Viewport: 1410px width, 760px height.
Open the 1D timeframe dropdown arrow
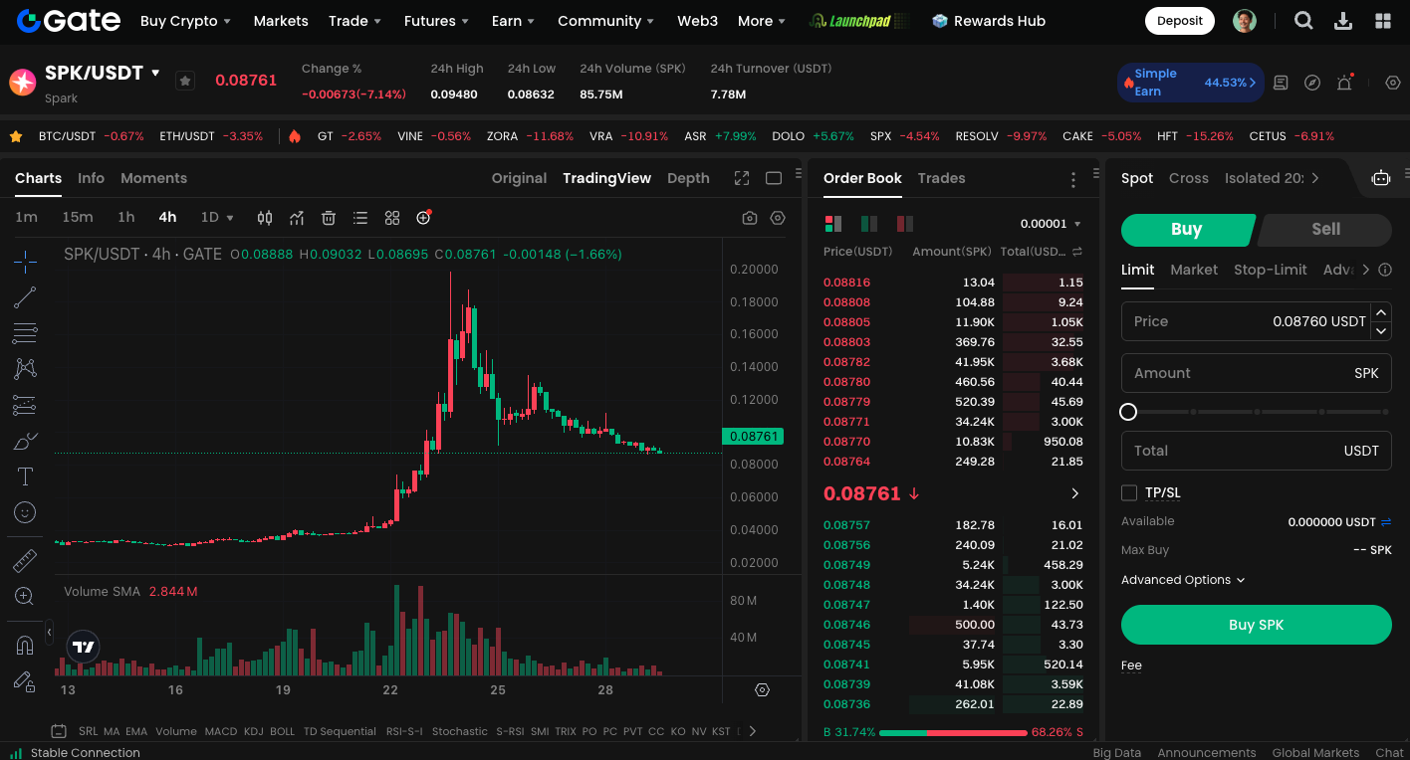tap(230, 217)
